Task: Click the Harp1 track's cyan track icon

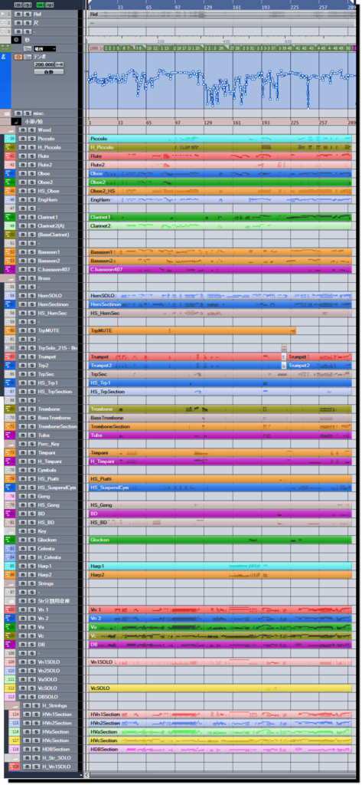Action: click(9, 566)
